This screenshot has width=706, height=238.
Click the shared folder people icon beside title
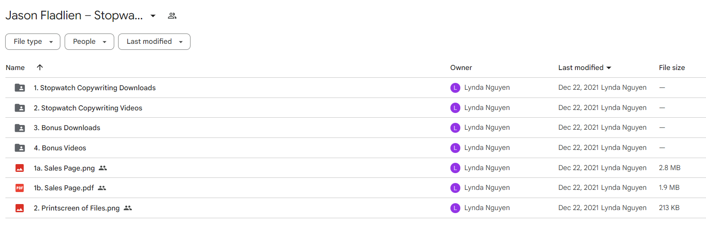pos(172,16)
